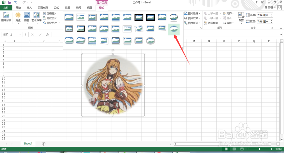Click Reset Picture (重设图片)
Viewport: 284px width, 153px height.
coord(50,23)
